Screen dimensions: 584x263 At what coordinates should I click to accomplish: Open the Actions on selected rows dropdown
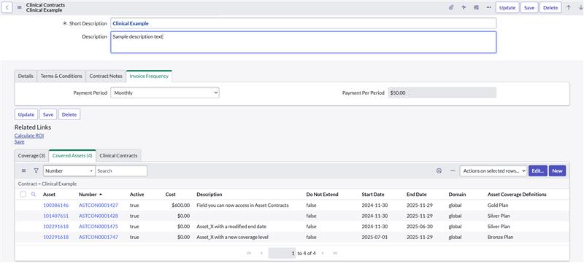click(x=493, y=171)
